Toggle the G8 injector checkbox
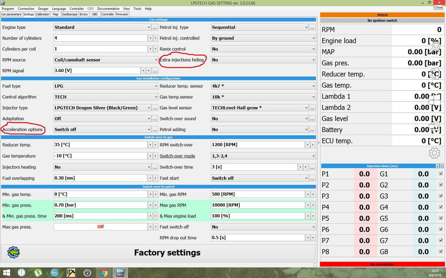This screenshot has height=278, width=446. pyautogui.click(x=441, y=252)
